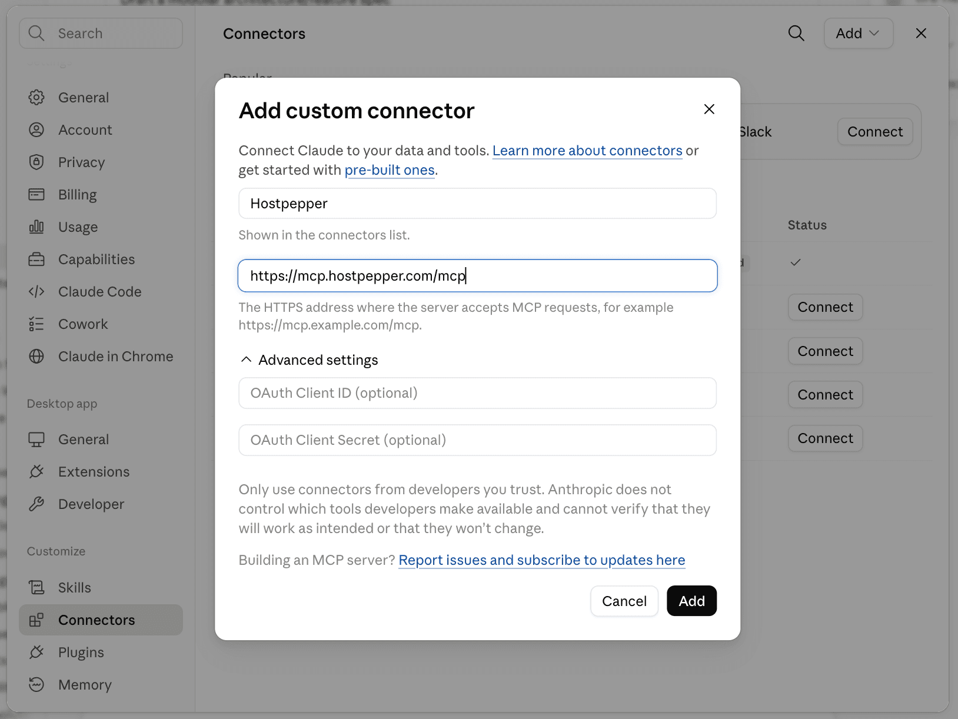Click the Plugins plug icon

(36, 653)
